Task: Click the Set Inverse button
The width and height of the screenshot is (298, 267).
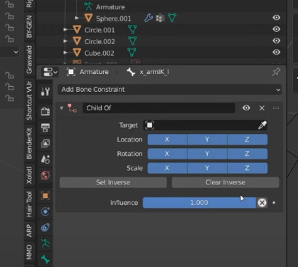Action: point(113,182)
